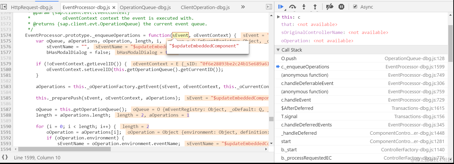This screenshot has height=164, width=454.
Task: Open Transactions-dbg.js:1615 source link
Action: [x=418, y=108]
